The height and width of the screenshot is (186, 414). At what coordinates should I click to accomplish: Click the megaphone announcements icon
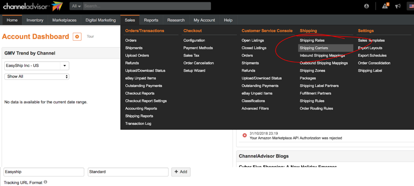[x=398, y=6]
